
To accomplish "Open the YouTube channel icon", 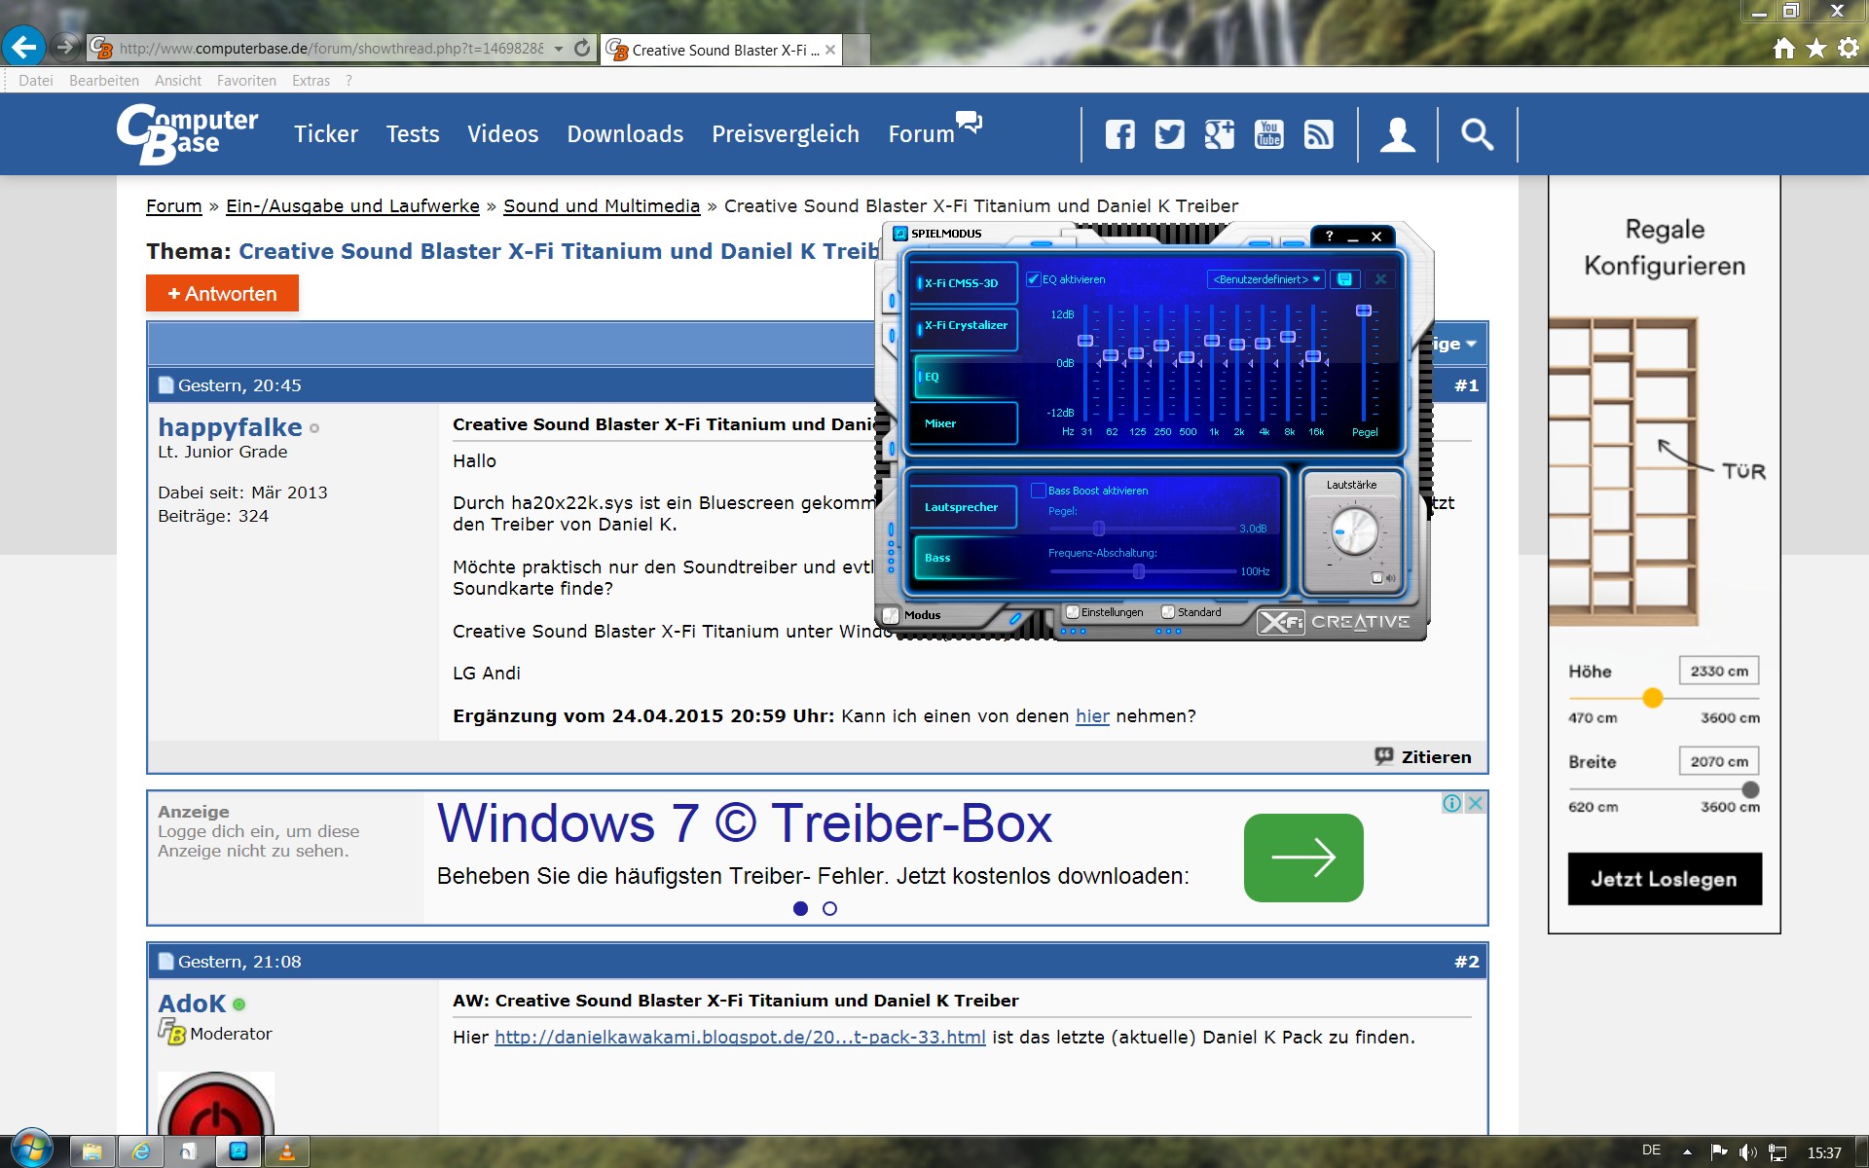I will pyautogui.click(x=1268, y=134).
